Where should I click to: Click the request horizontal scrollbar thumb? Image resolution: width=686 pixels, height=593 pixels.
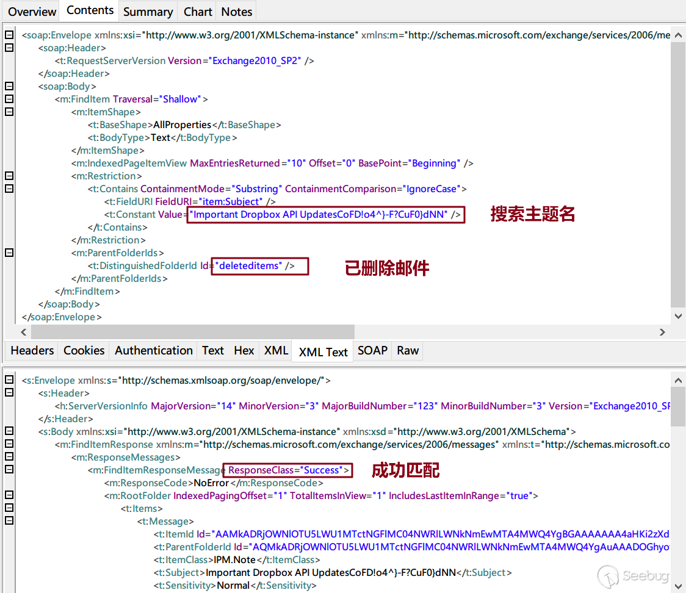click(x=192, y=332)
